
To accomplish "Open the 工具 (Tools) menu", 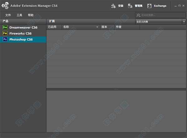I will click(x=19, y=15).
